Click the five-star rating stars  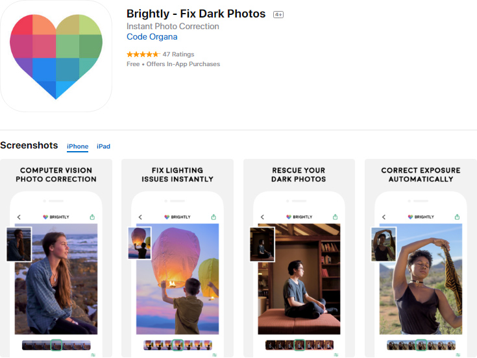click(x=143, y=54)
